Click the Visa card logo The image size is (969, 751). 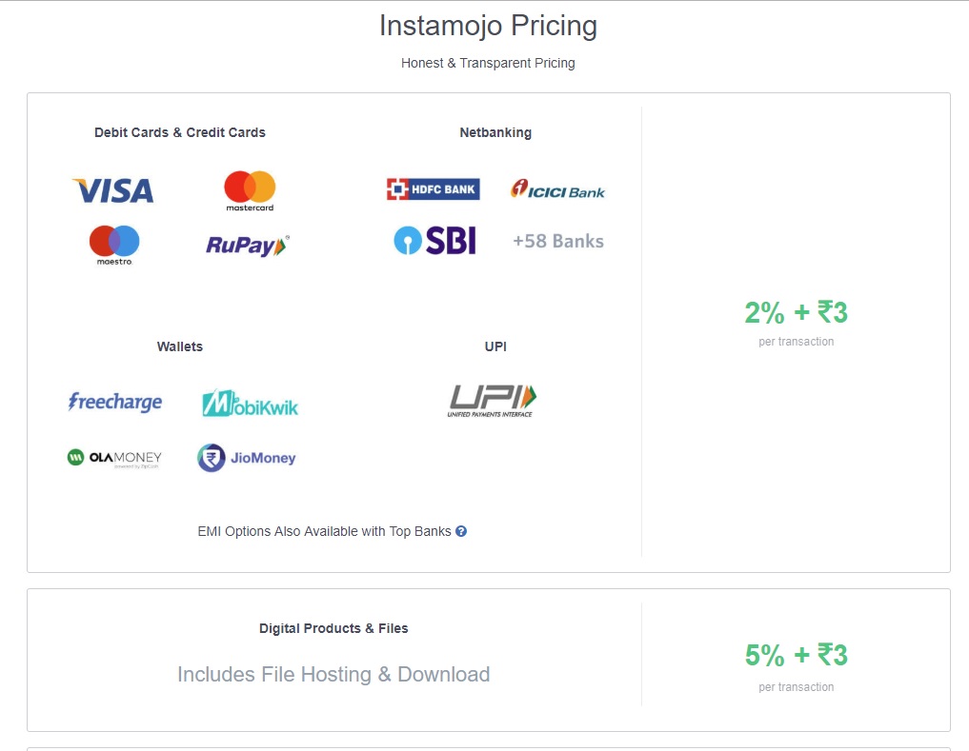point(113,190)
